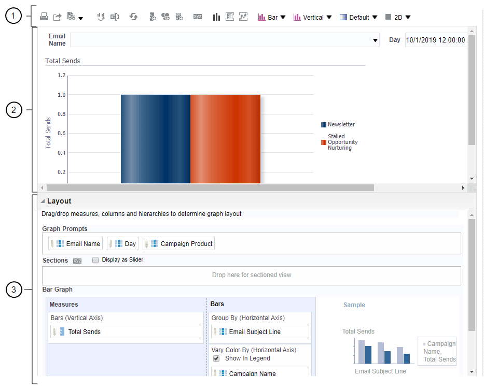
Task: Click the XYZ icon next to Sections label
Action: click(x=77, y=261)
